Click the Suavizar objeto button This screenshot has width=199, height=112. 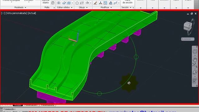click(x=46, y=2)
